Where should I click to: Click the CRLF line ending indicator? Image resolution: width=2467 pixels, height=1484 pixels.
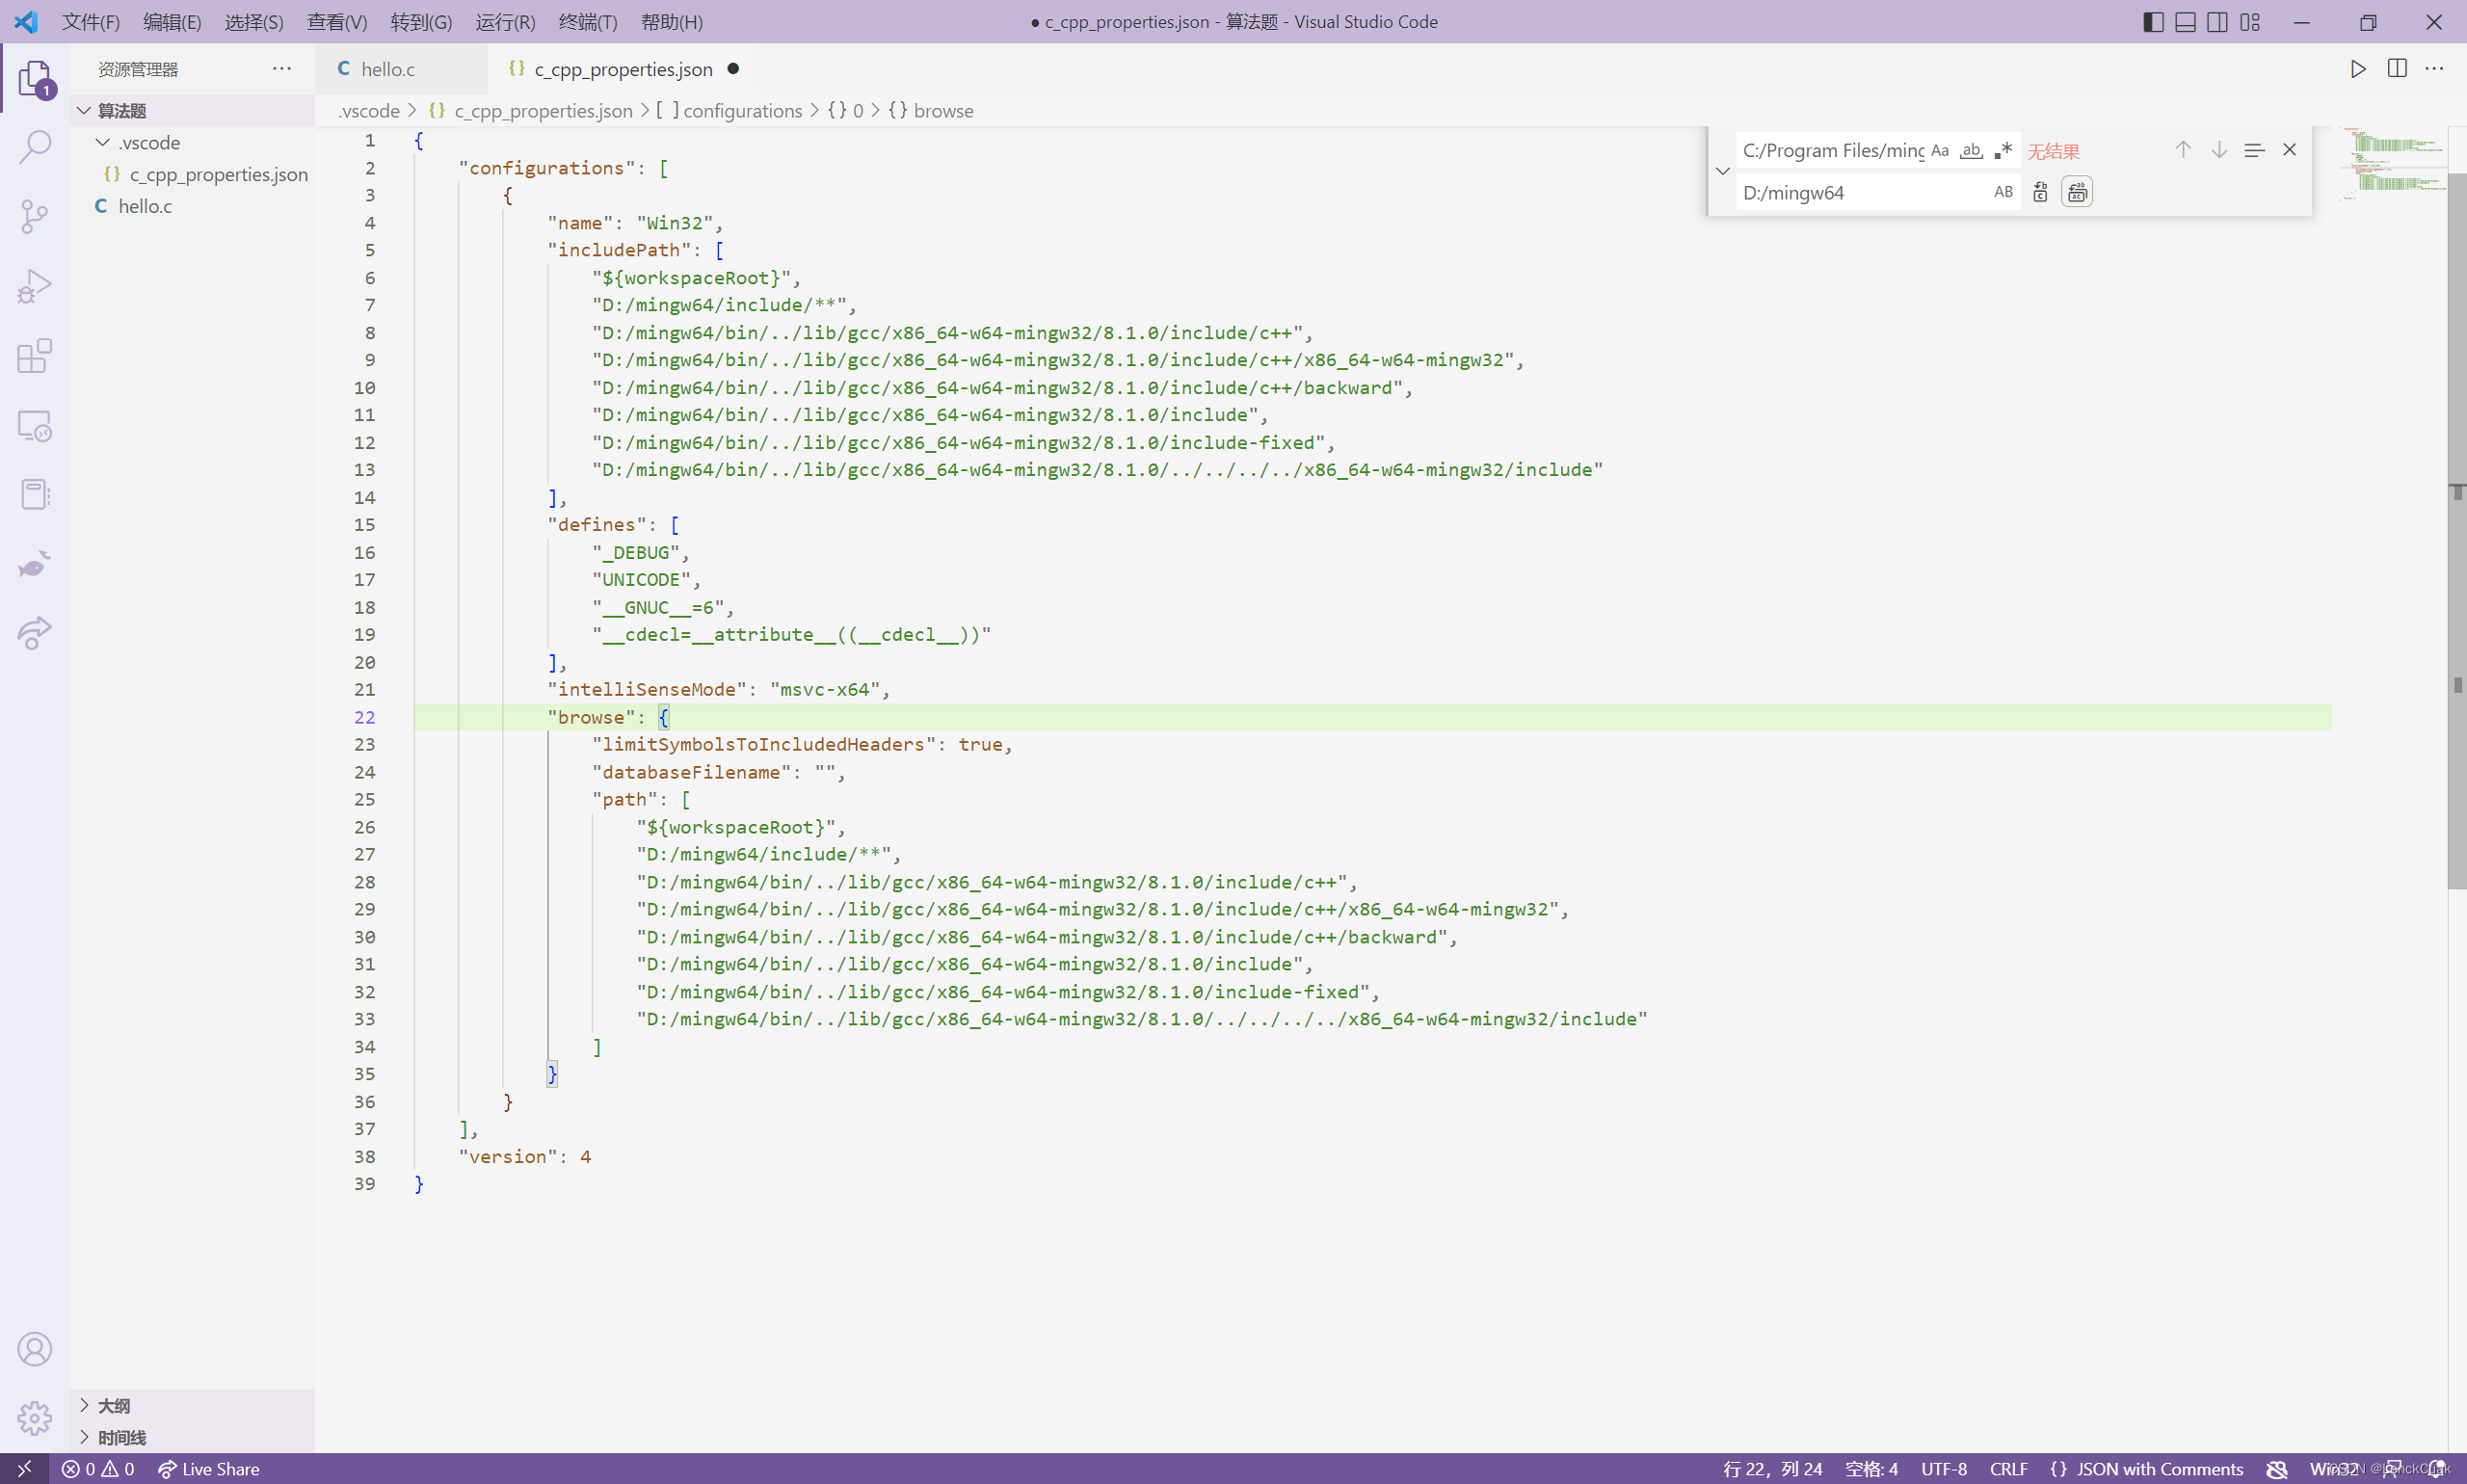pos(2009,1469)
